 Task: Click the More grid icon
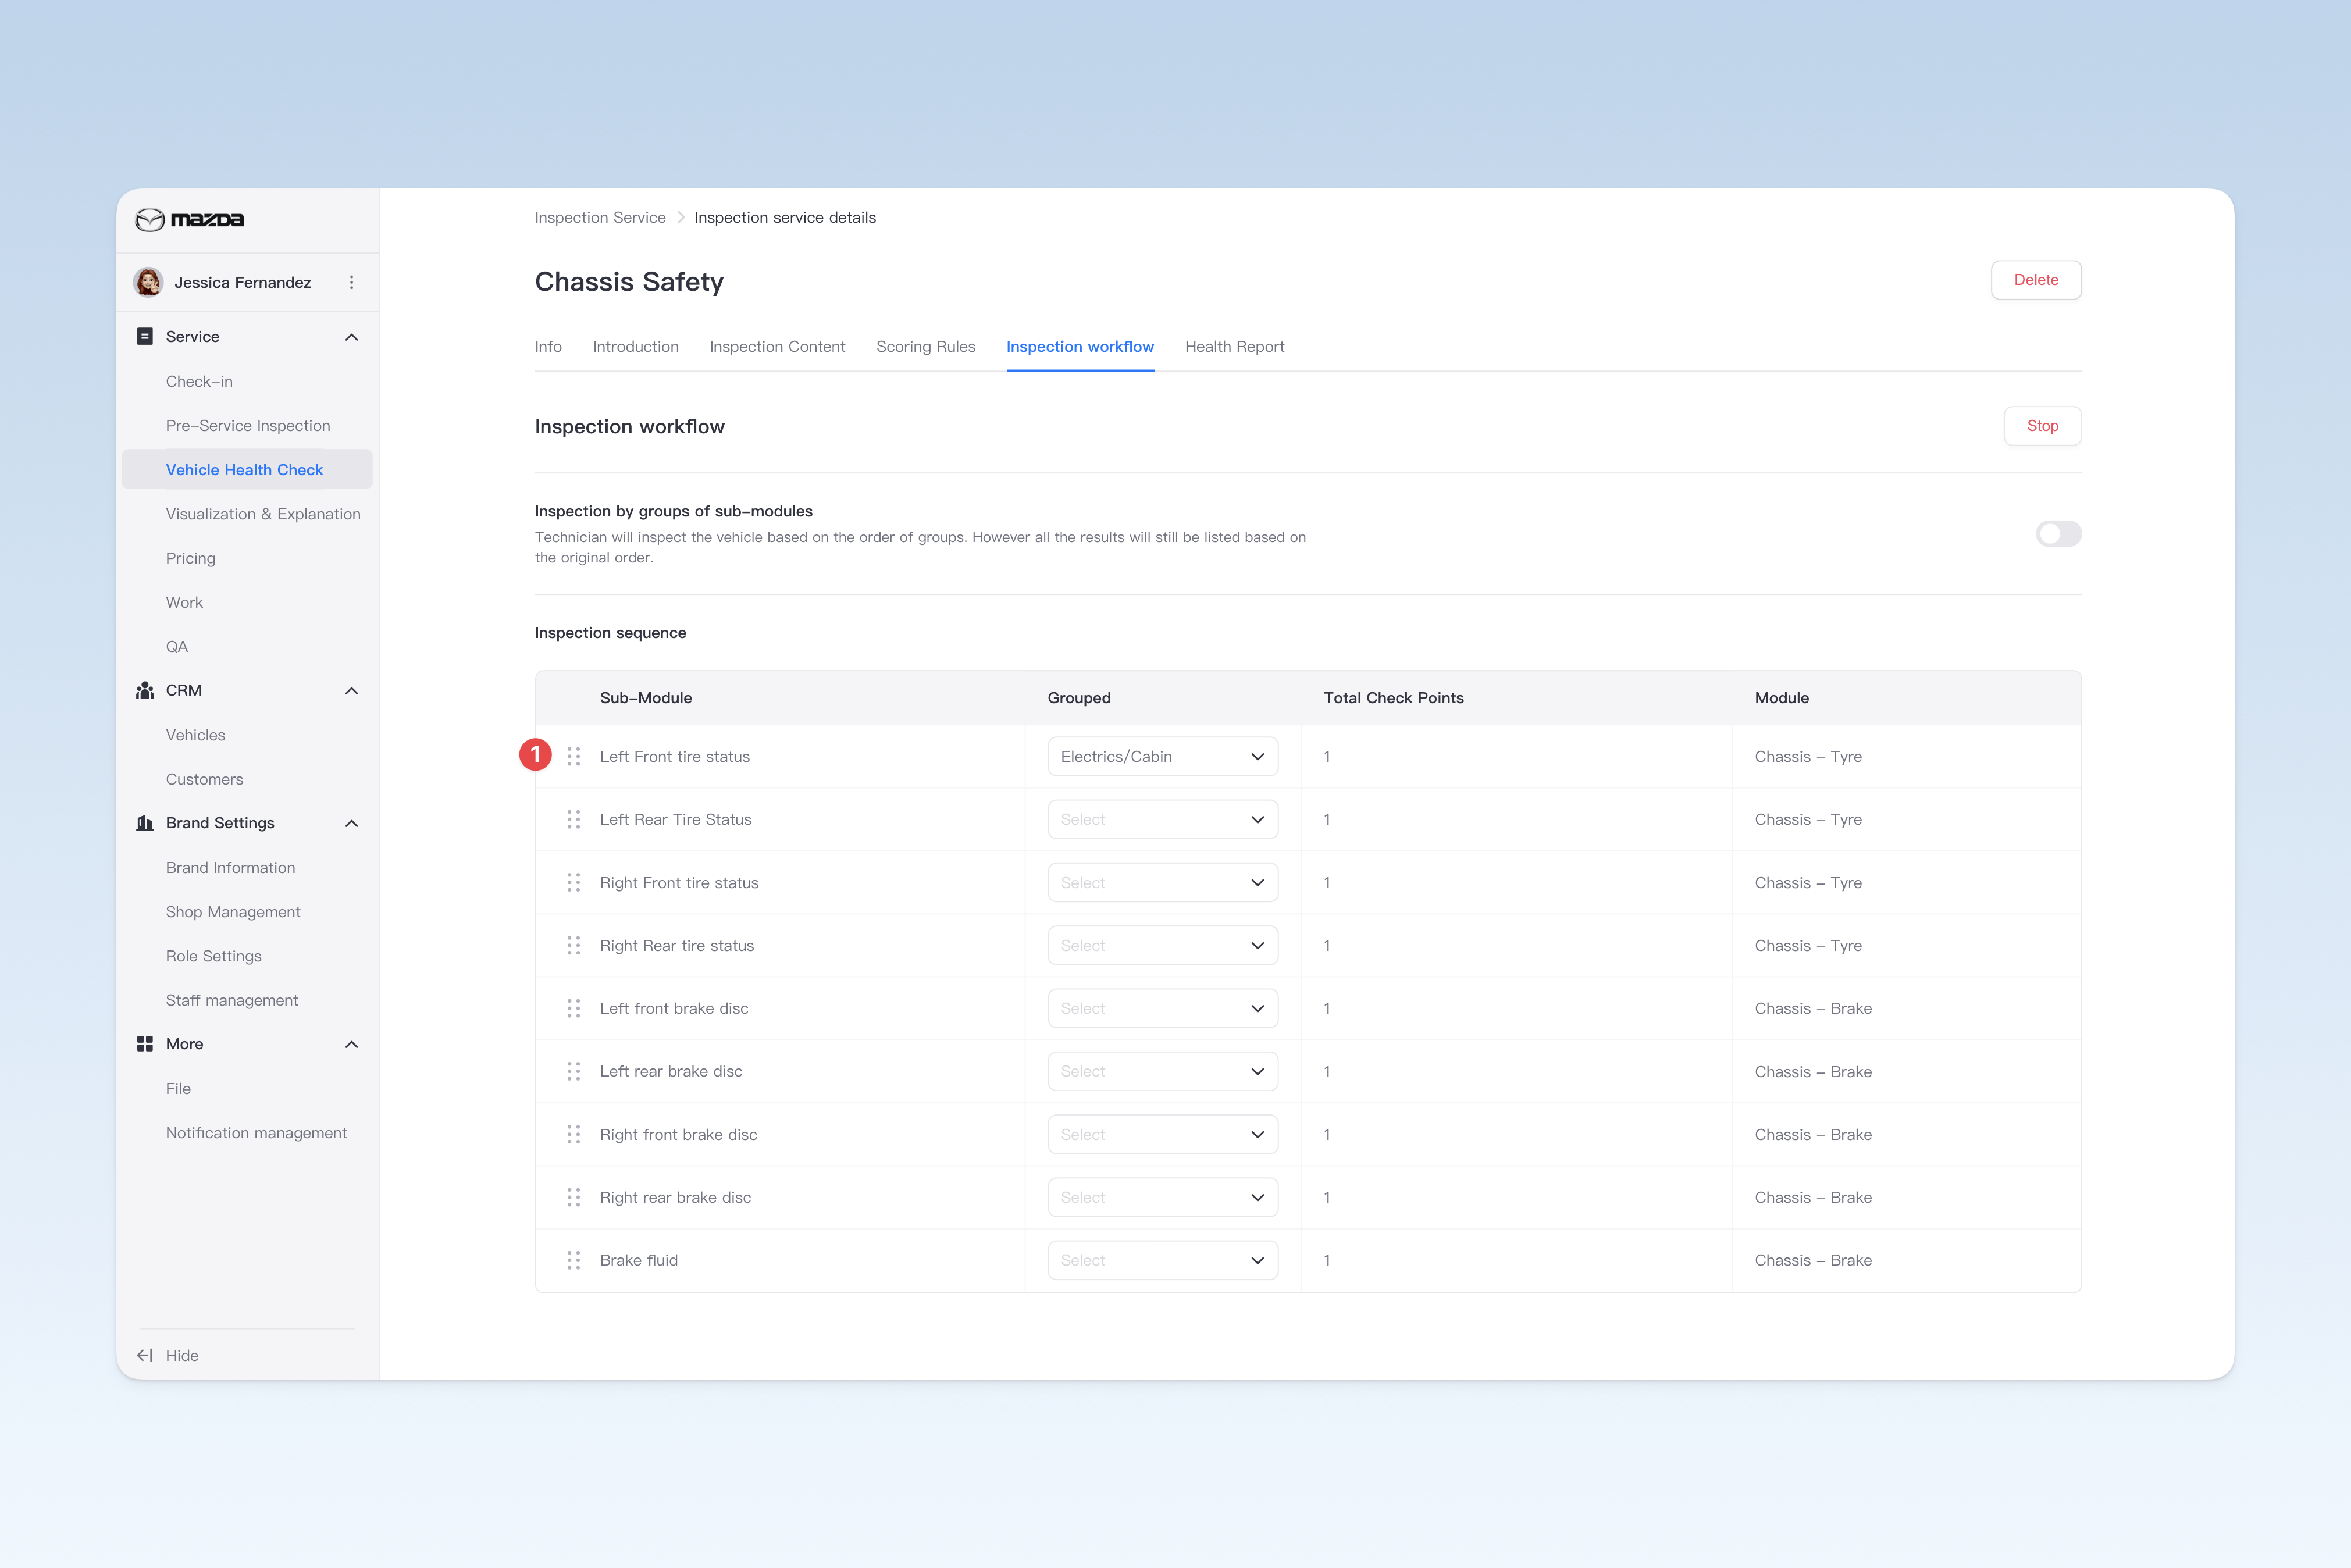[145, 1044]
